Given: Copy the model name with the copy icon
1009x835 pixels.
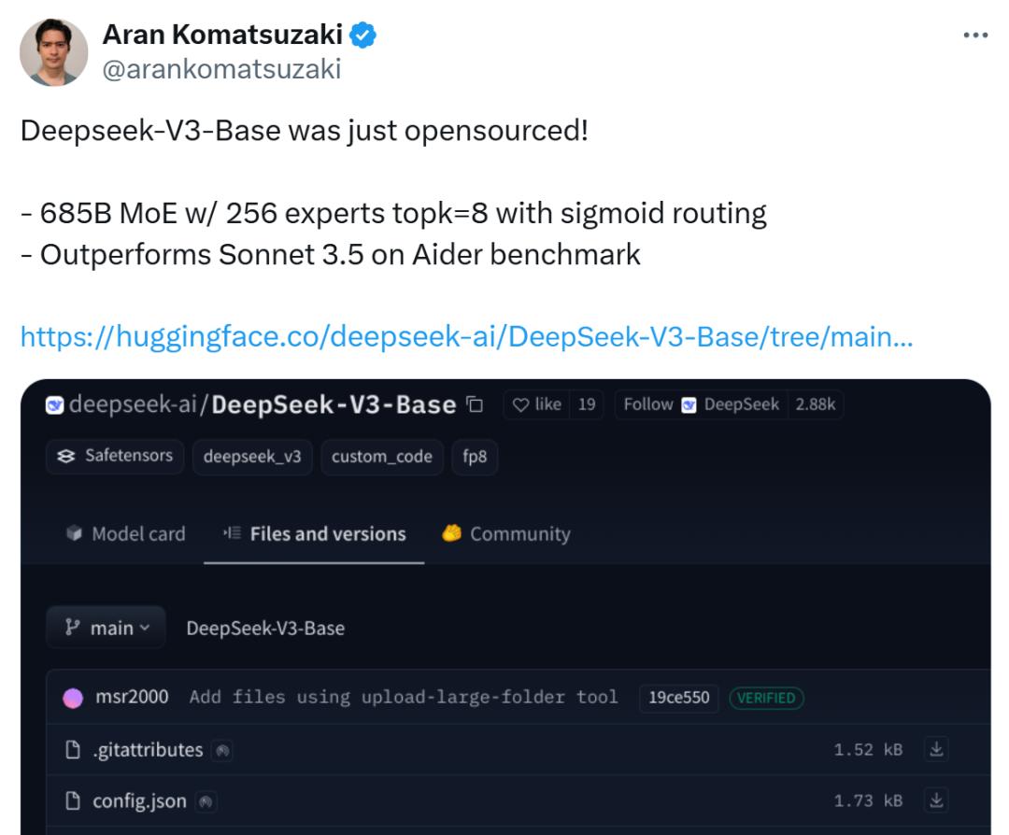Looking at the screenshot, I should pos(475,404).
